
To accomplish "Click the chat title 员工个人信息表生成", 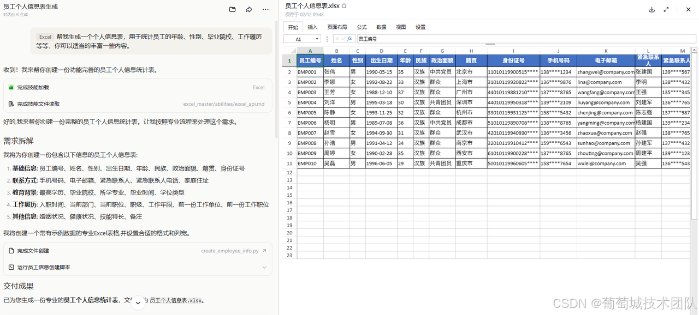I will click(31, 7).
